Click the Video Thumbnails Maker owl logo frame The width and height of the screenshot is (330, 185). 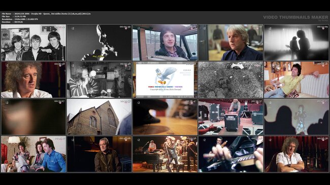click(165, 80)
